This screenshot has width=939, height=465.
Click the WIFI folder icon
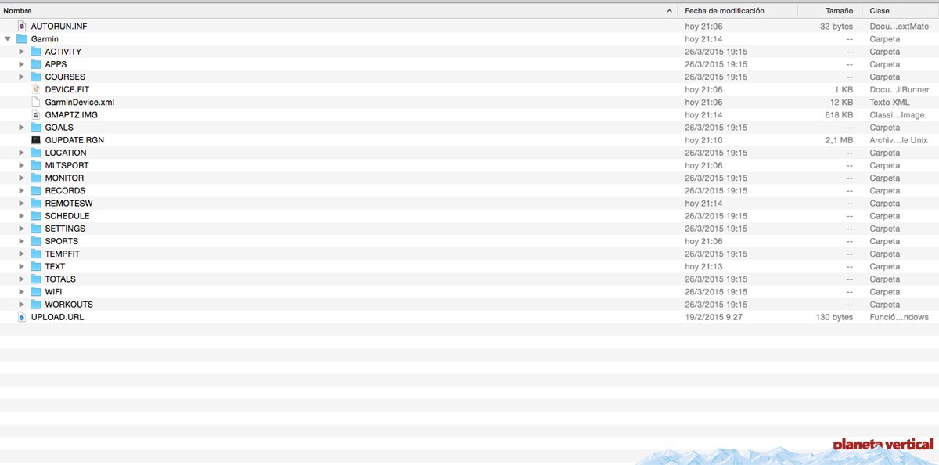pos(36,292)
